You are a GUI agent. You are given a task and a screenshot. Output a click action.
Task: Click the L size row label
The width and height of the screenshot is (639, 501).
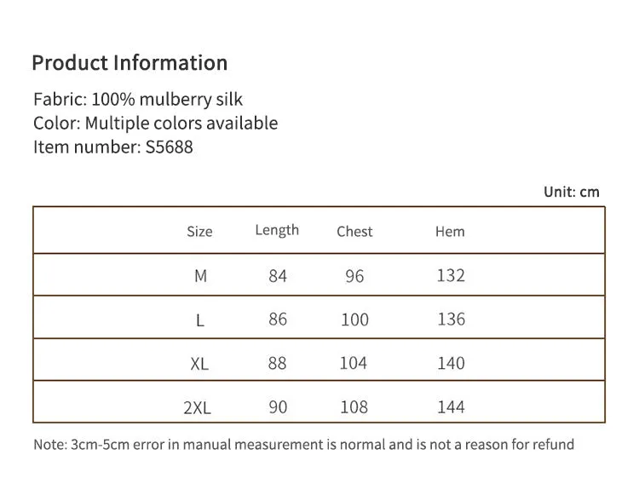(199, 320)
